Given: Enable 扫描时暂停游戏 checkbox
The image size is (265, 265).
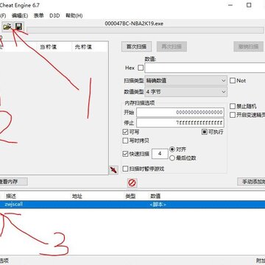Looking at the screenshot, I should [125, 169].
